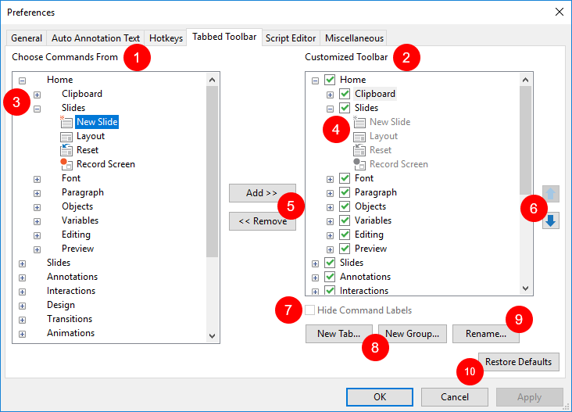The image size is (572, 412).
Task: Open the General tab
Action: [27, 38]
